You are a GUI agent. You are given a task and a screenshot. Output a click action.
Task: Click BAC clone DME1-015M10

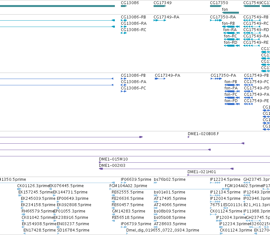click(113, 159)
